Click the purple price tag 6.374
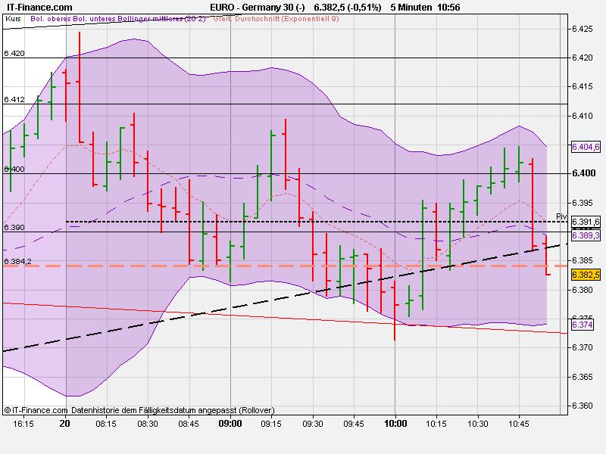 (x=583, y=326)
